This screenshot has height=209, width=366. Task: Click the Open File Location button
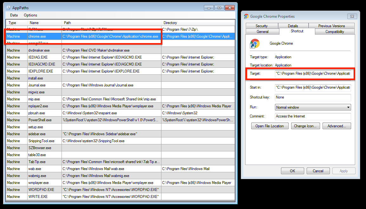coord(270,126)
